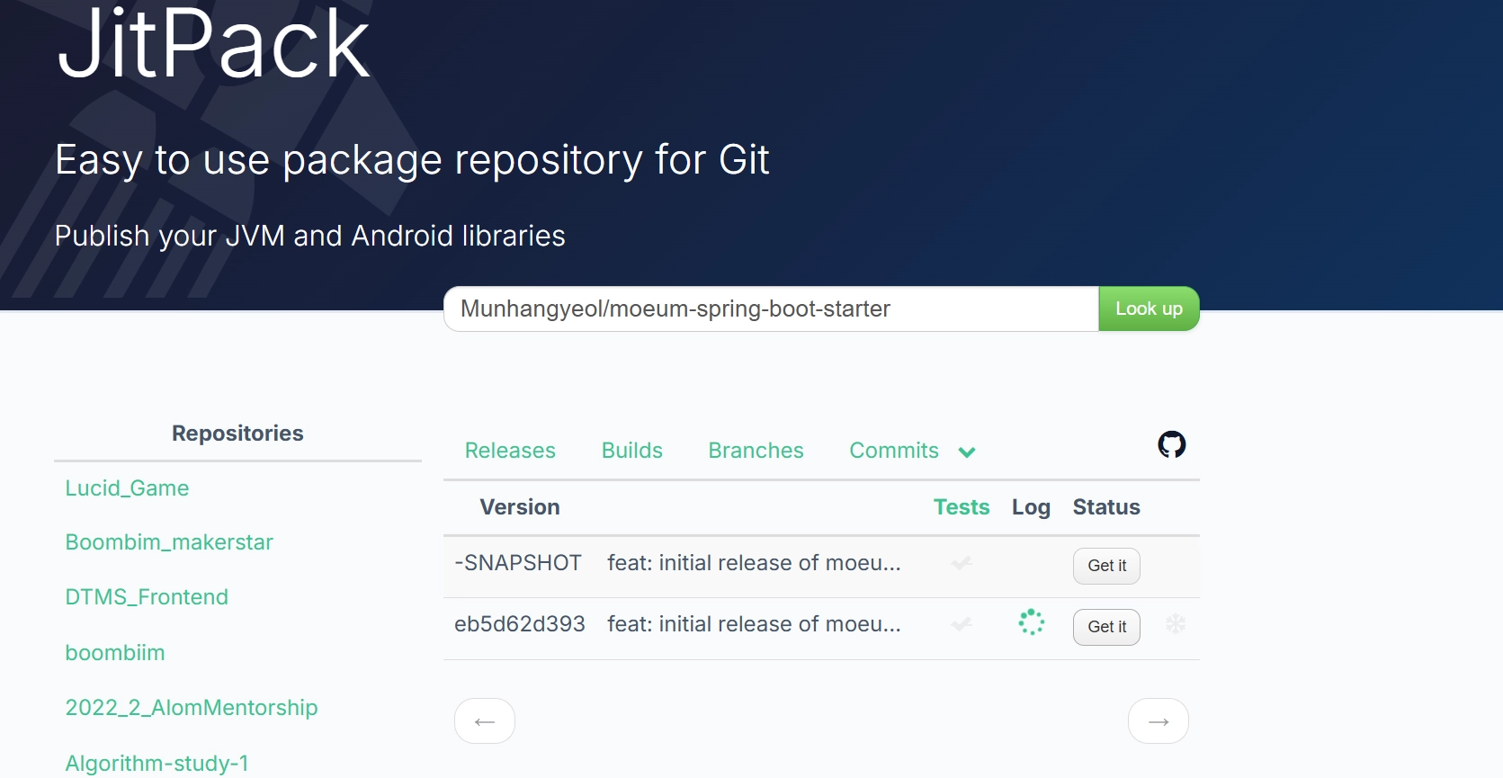Open the 2022_2_AlomMentorship repository
This screenshot has height=778, width=1503.
coord(192,708)
